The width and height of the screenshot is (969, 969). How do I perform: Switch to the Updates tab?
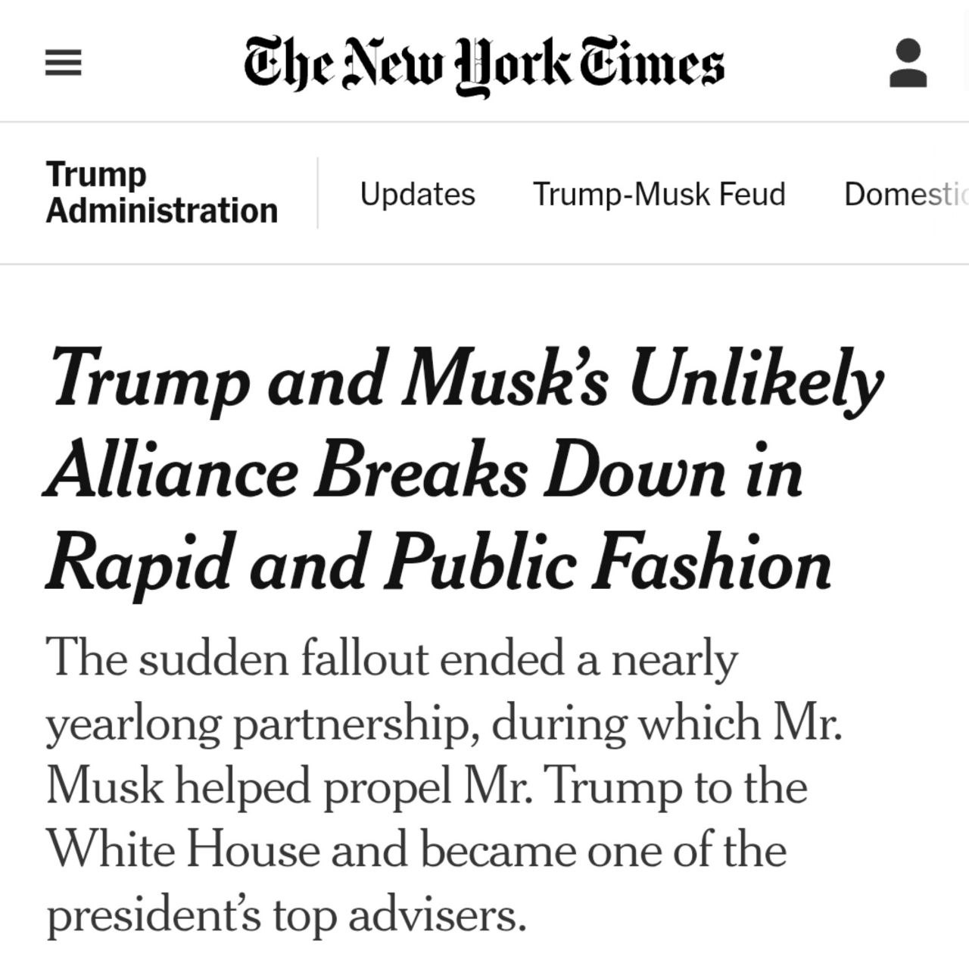[x=417, y=194]
